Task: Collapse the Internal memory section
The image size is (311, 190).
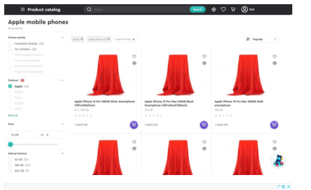Action: [62, 153]
